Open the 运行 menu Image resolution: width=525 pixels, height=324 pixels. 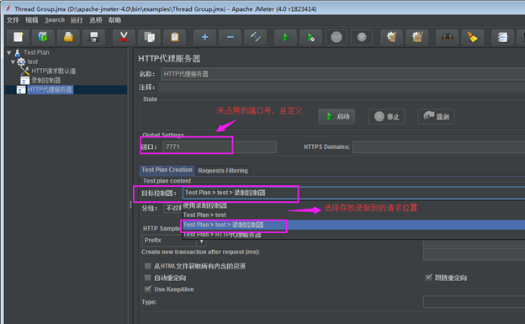77,20
